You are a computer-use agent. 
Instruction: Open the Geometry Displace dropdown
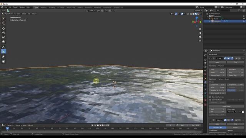click(231, 66)
